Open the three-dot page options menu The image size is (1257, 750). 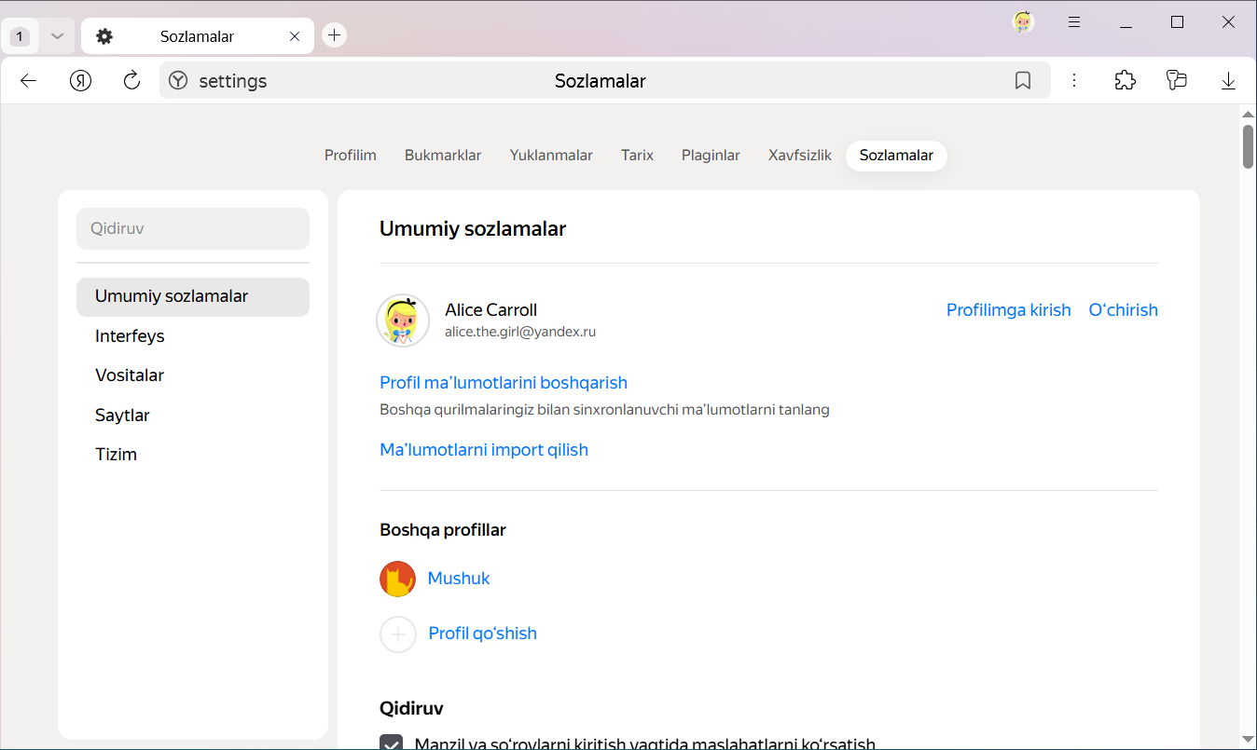[1074, 81]
